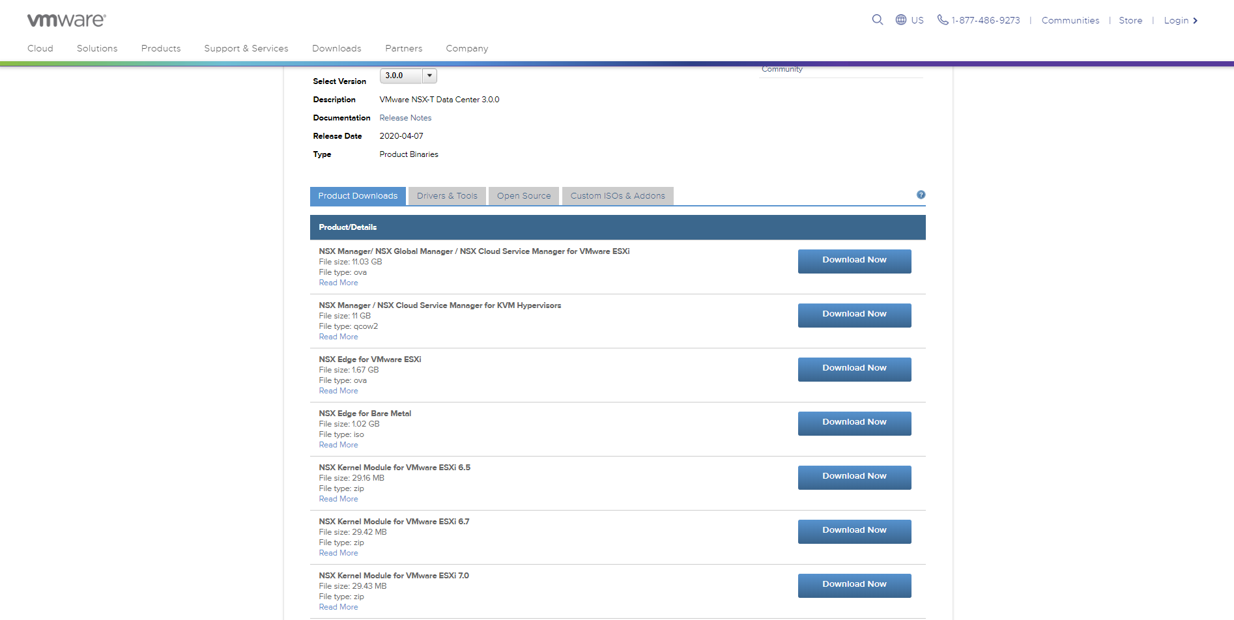Switch to the Open Source tab
Image resolution: width=1234 pixels, height=620 pixels.
point(524,196)
